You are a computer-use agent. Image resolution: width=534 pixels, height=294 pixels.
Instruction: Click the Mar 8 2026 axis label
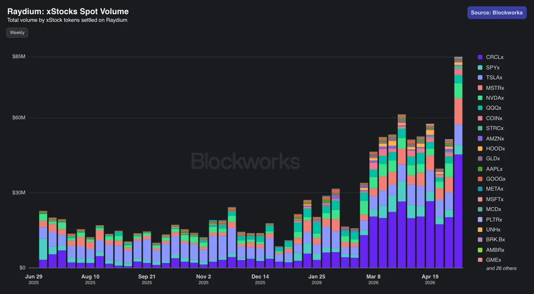[x=373, y=279]
